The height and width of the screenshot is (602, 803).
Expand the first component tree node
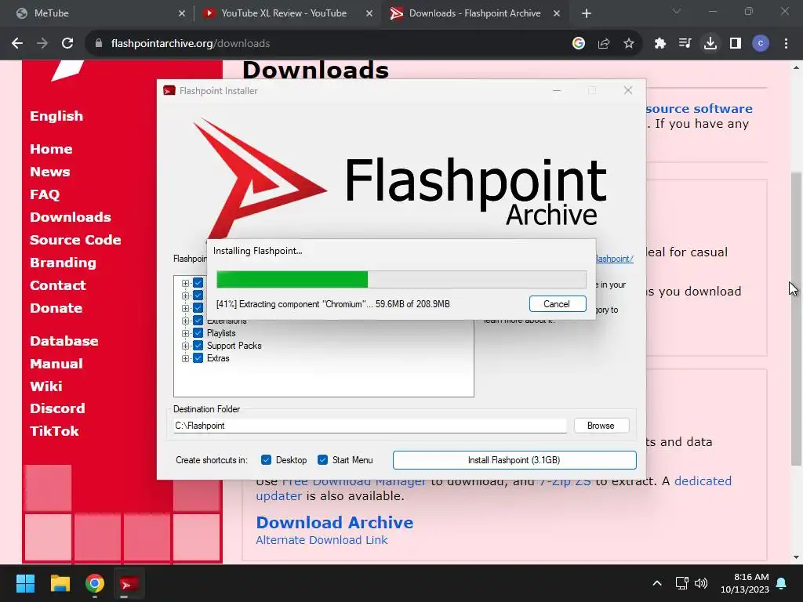(185, 283)
